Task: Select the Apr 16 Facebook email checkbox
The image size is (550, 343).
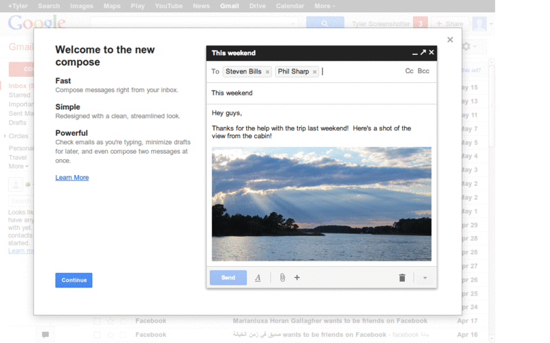Action: coord(97,335)
